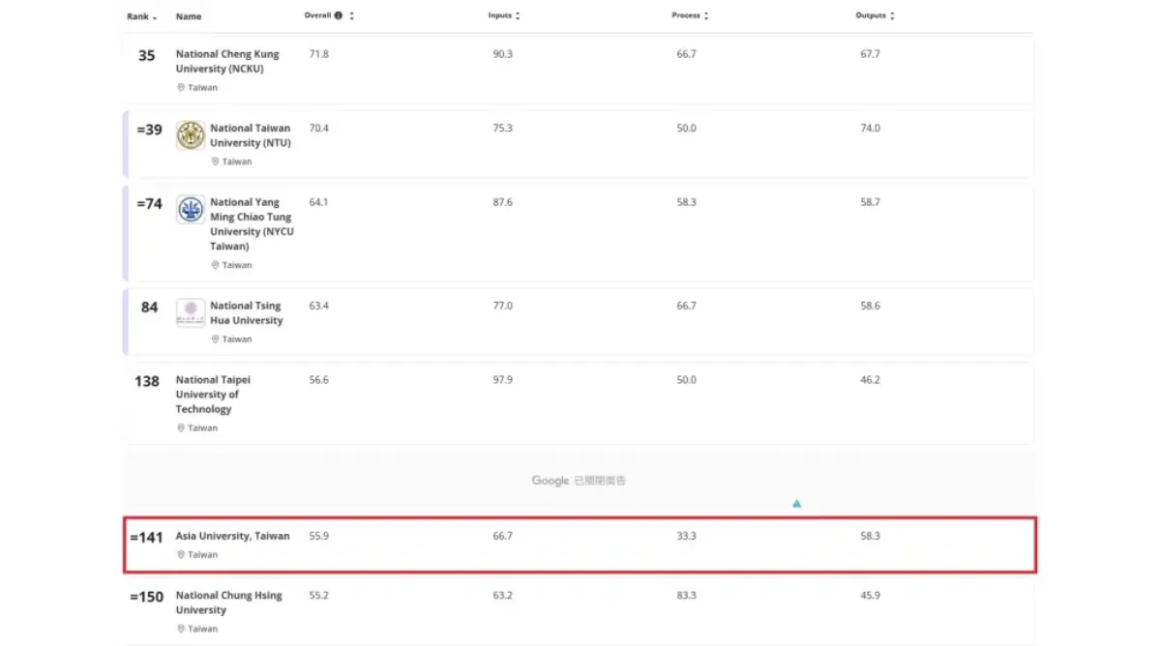Image resolution: width=1161 pixels, height=646 pixels.
Task: Click the National Tsing Hua University logo
Action: click(x=191, y=312)
